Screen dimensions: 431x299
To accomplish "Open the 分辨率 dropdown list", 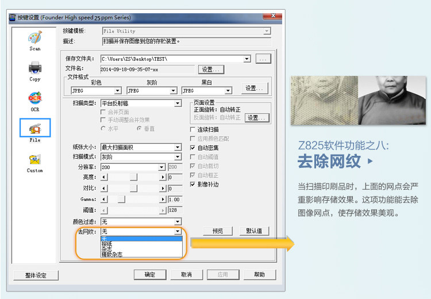I will pyautogui.click(x=161, y=167).
